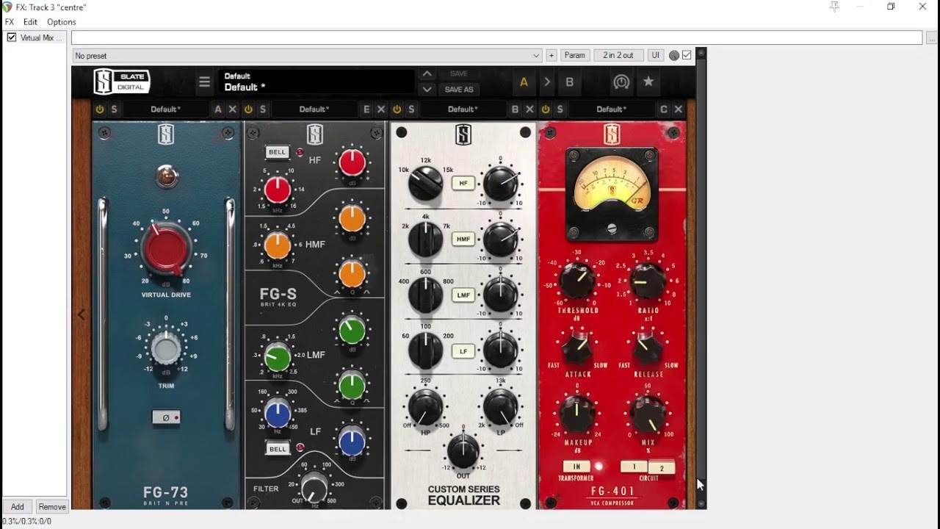This screenshot has width=940, height=529.
Task: Open the FX menu
Action: tap(10, 22)
